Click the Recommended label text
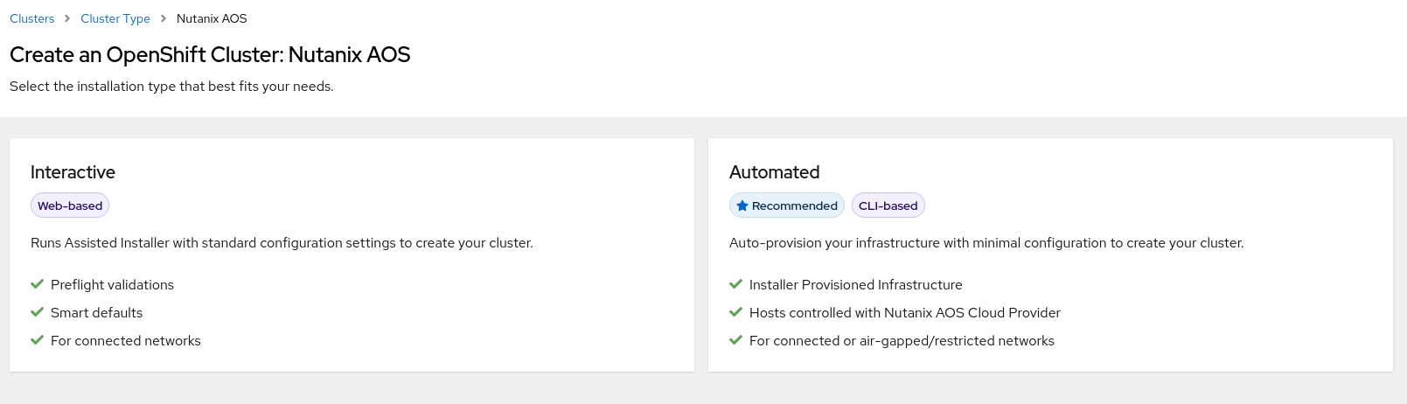This screenshot has height=404, width=1407. click(794, 205)
